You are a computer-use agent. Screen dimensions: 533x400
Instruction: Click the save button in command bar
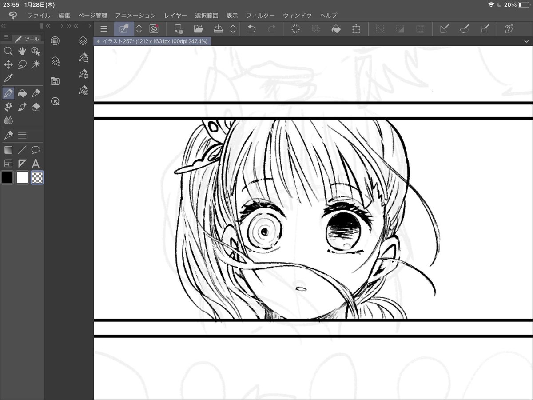[218, 29]
